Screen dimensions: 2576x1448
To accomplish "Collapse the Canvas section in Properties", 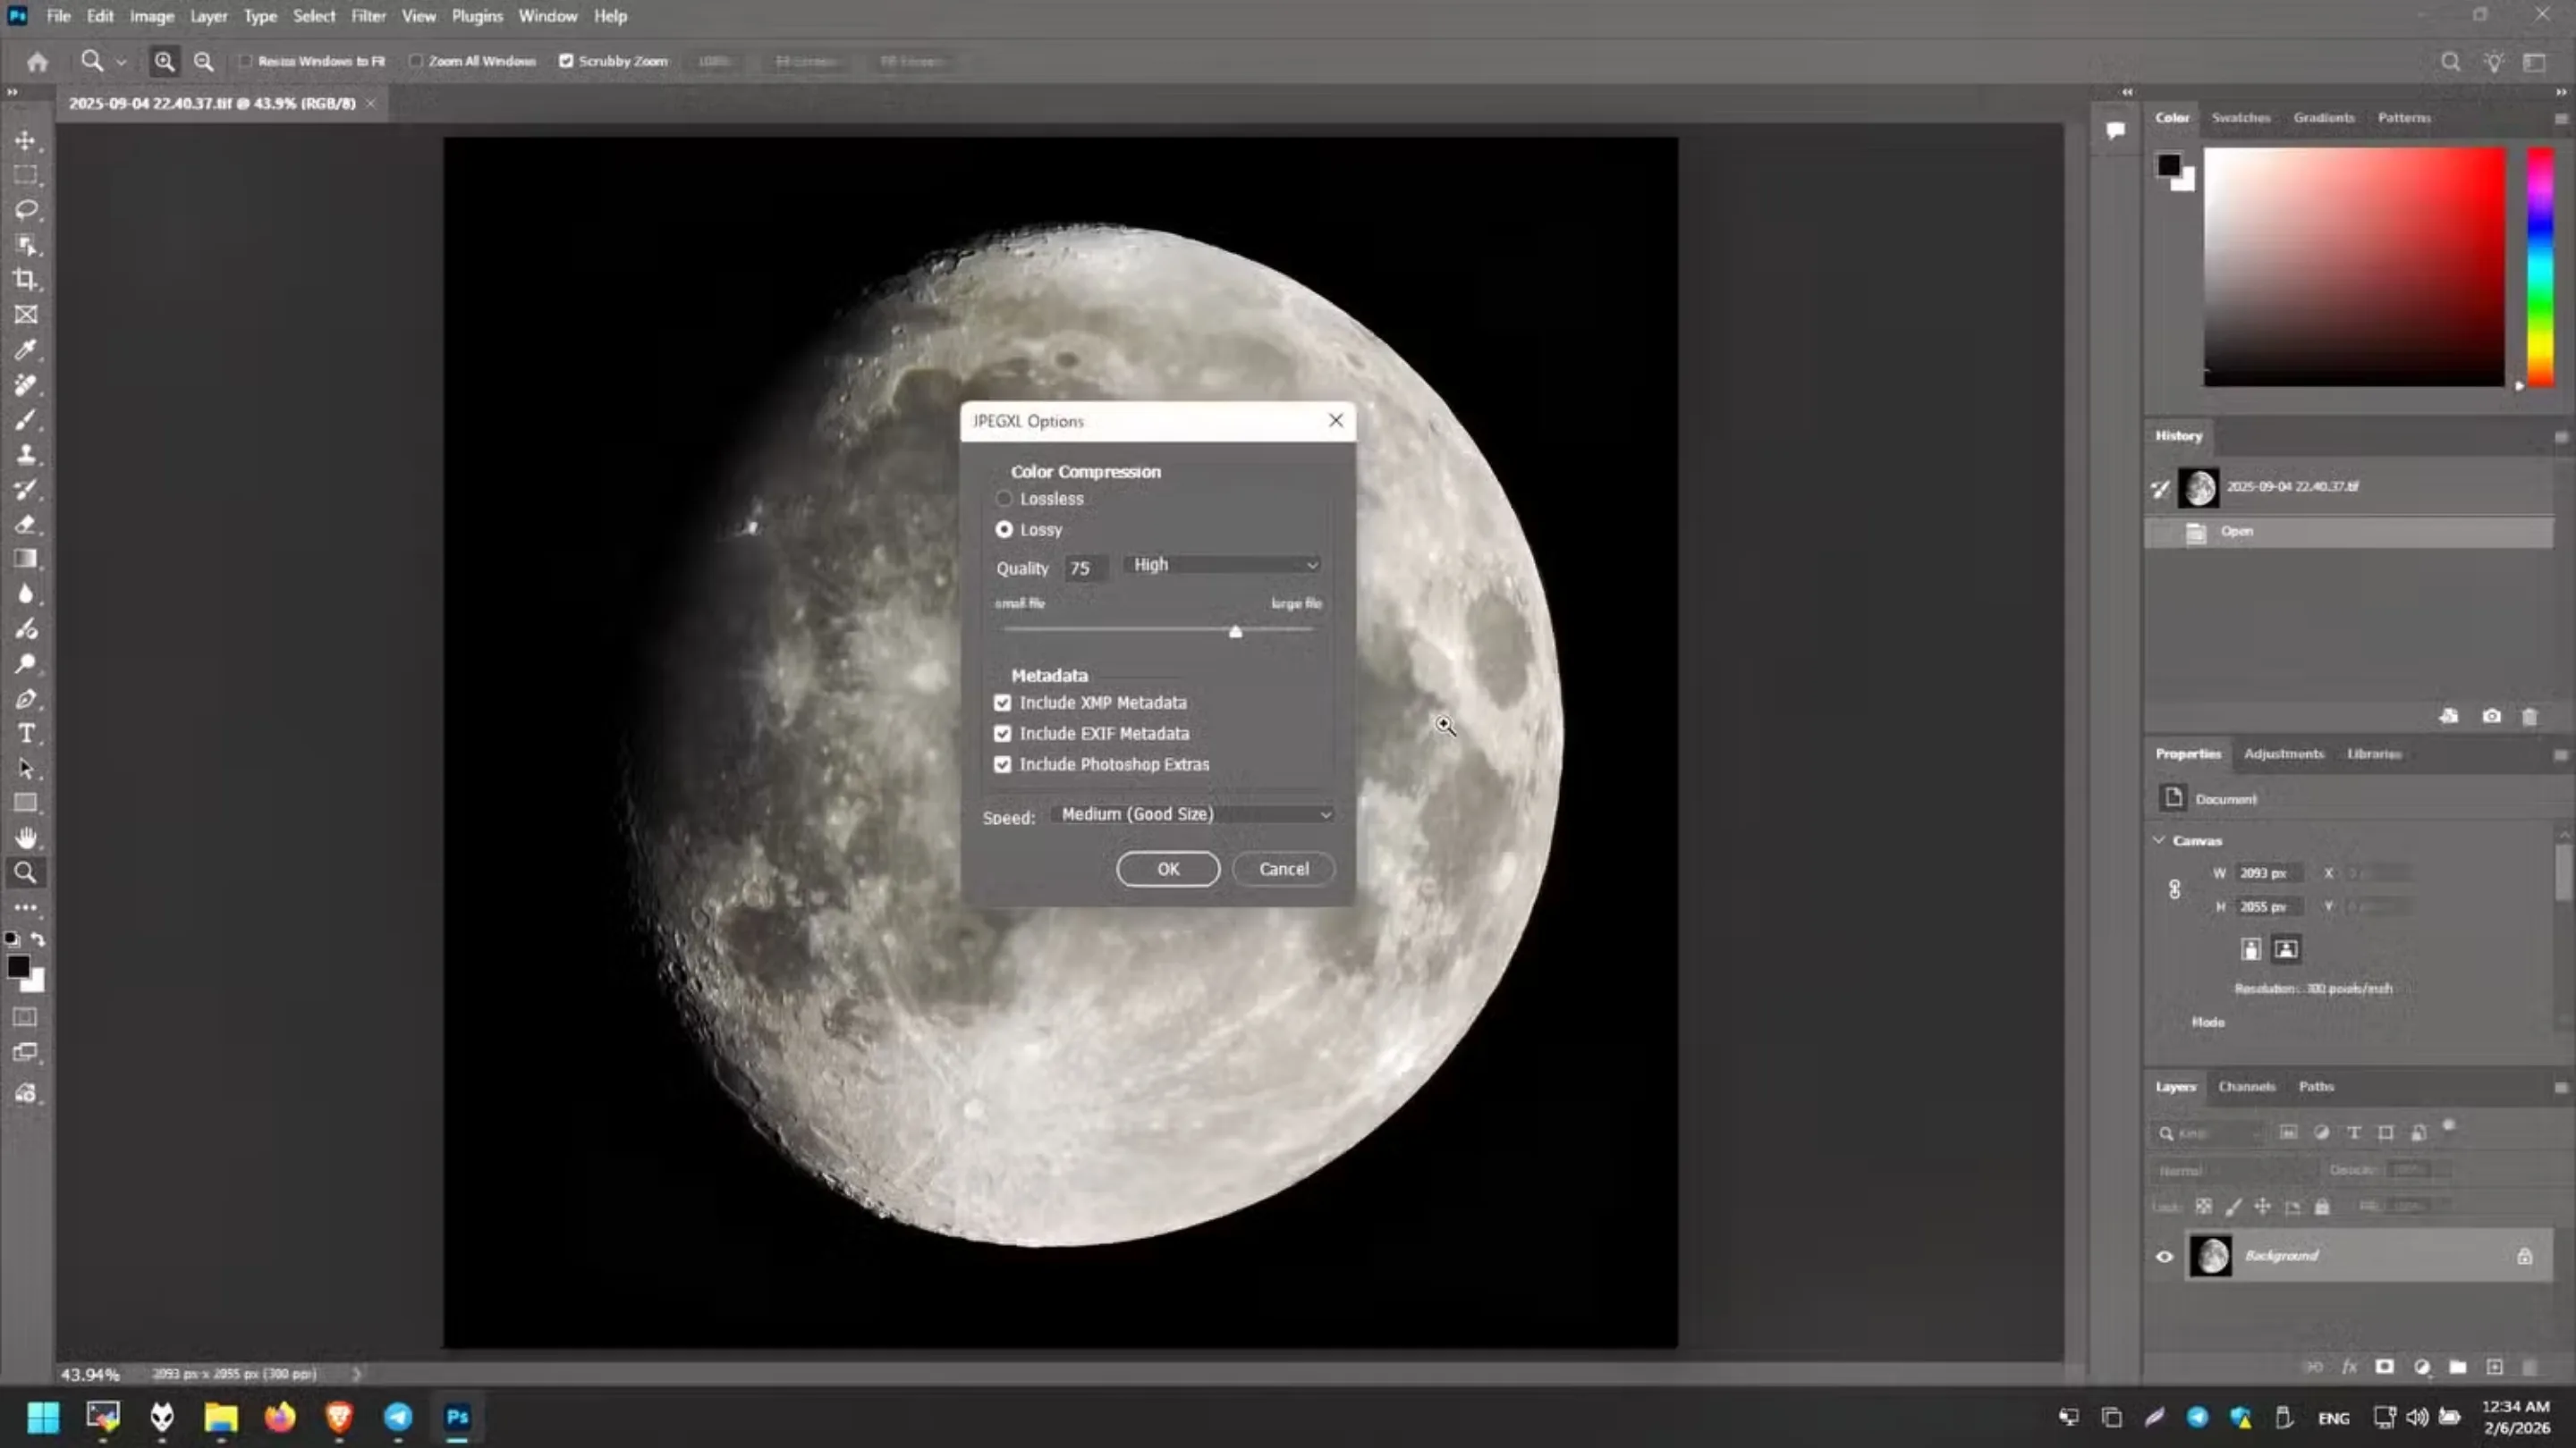I will point(2160,839).
